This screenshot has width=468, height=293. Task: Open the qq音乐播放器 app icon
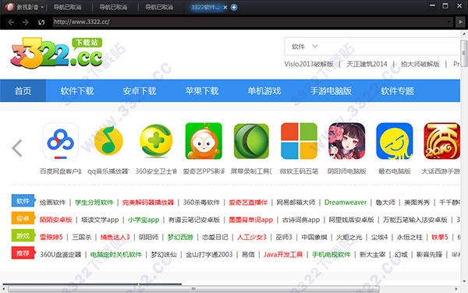[x=108, y=141]
